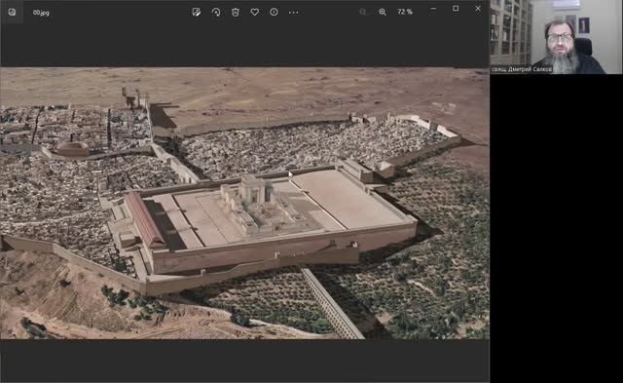
Task: Click the participant name label on webcam
Action: [x=522, y=69]
